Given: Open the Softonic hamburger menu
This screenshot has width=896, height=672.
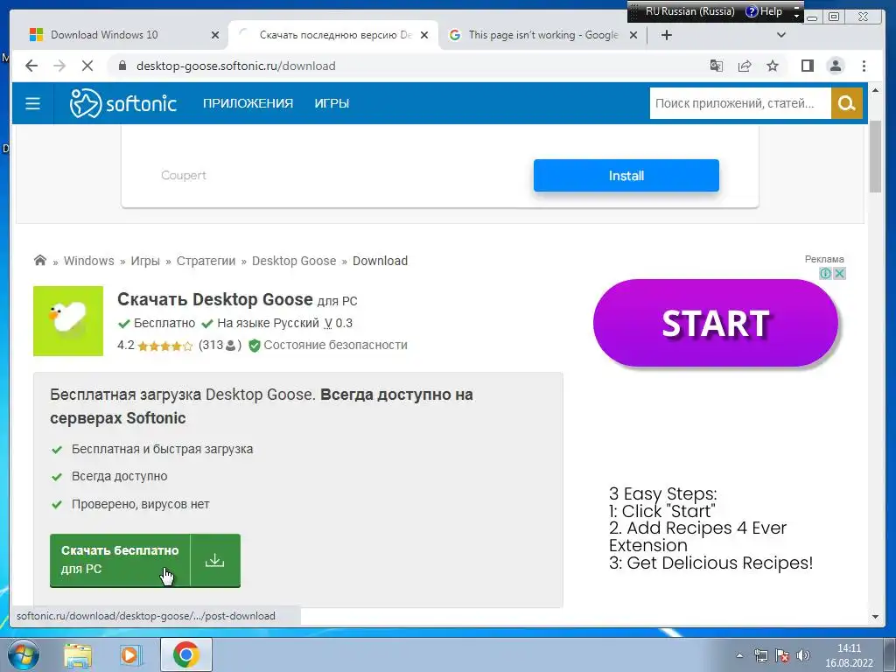Looking at the screenshot, I should pyautogui.click(x=32, y=103).
